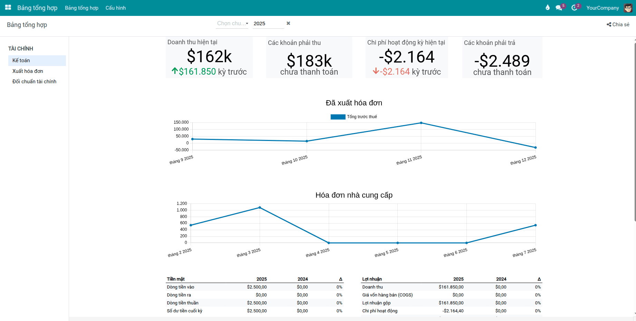Open the apps grid menu icon

point(8,7)
